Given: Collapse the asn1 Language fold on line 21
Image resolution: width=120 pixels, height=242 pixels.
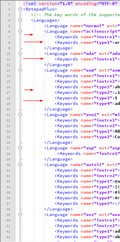Looking at the screenshot, I should 20,115.
